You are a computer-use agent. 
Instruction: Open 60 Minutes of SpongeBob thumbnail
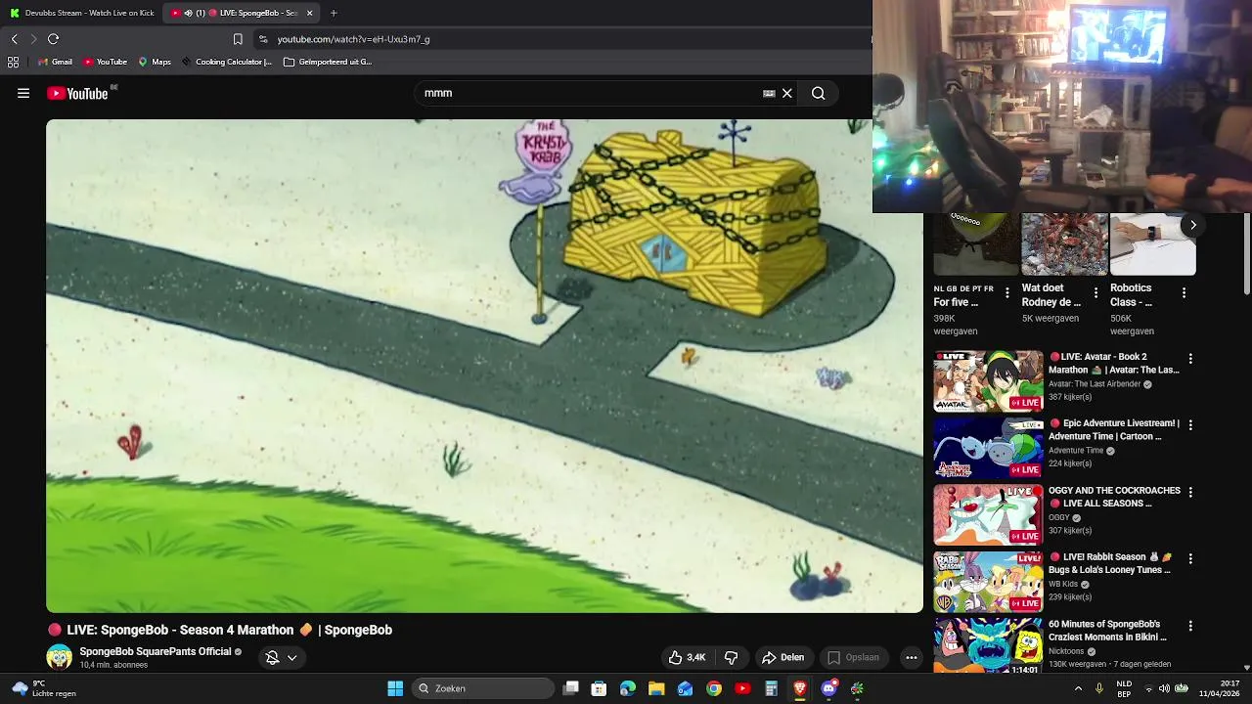(x=988, y=646)
